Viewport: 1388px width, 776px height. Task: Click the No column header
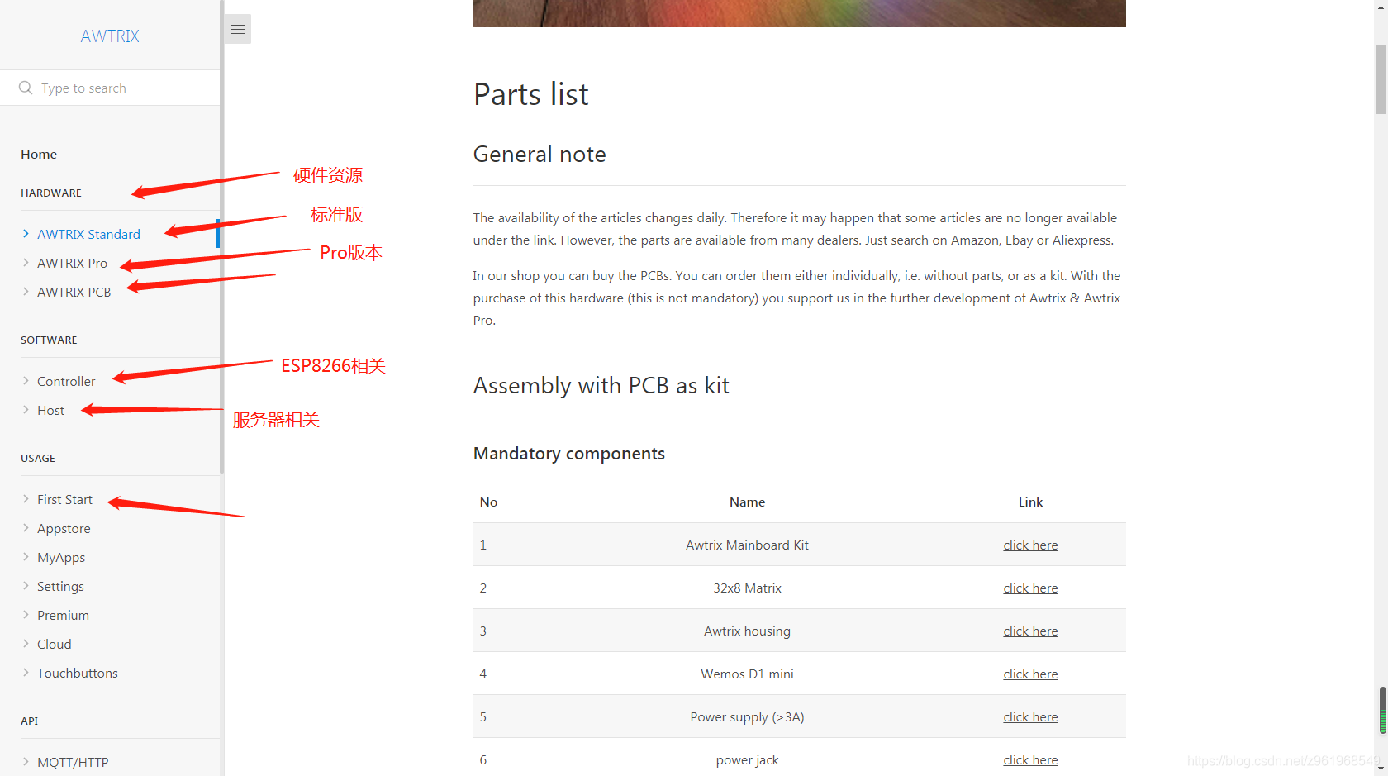(488, 502)
